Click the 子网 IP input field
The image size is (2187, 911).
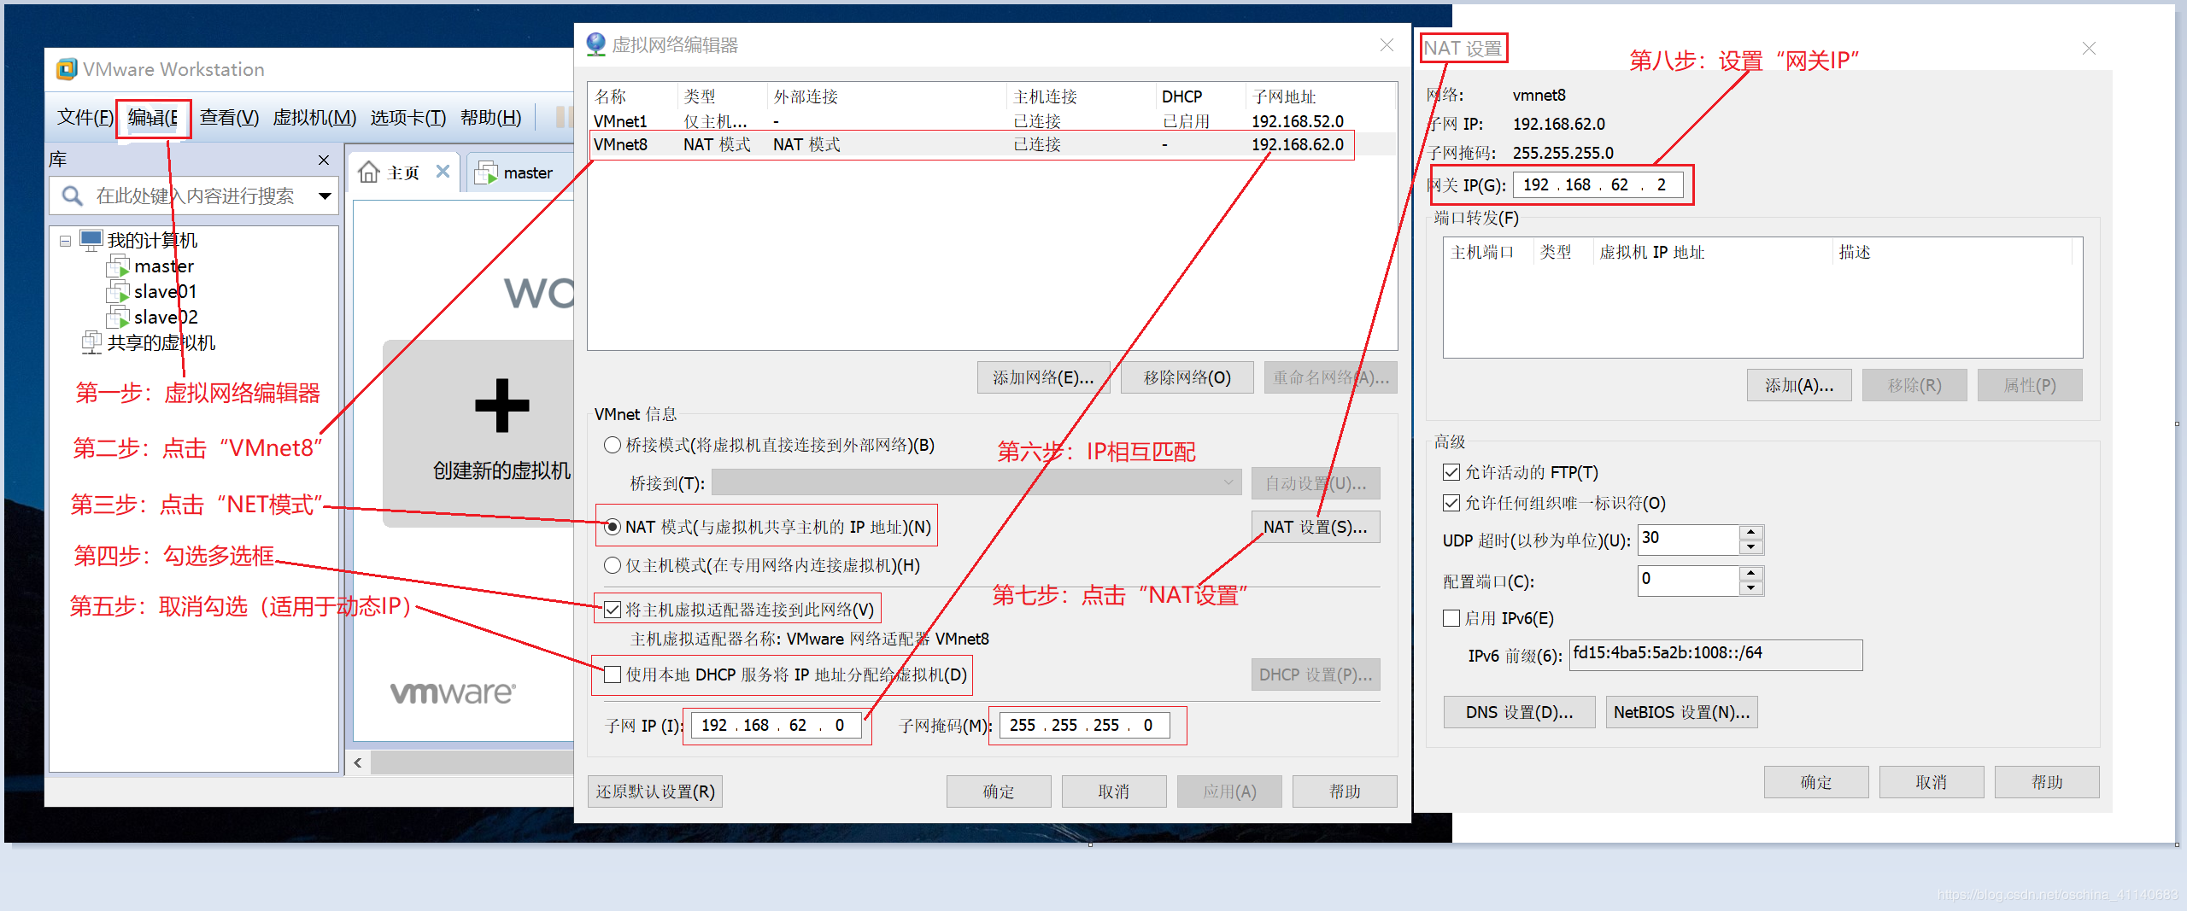(776, 725)
